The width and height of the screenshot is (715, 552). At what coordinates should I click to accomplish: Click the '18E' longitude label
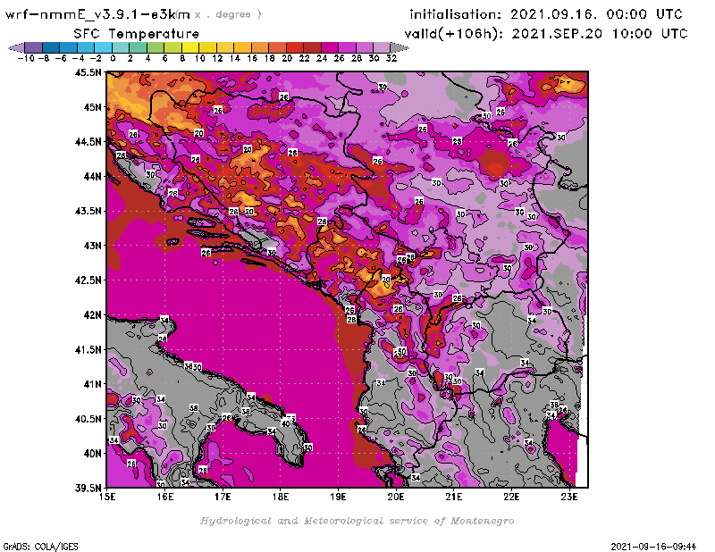tap(281, 497)
